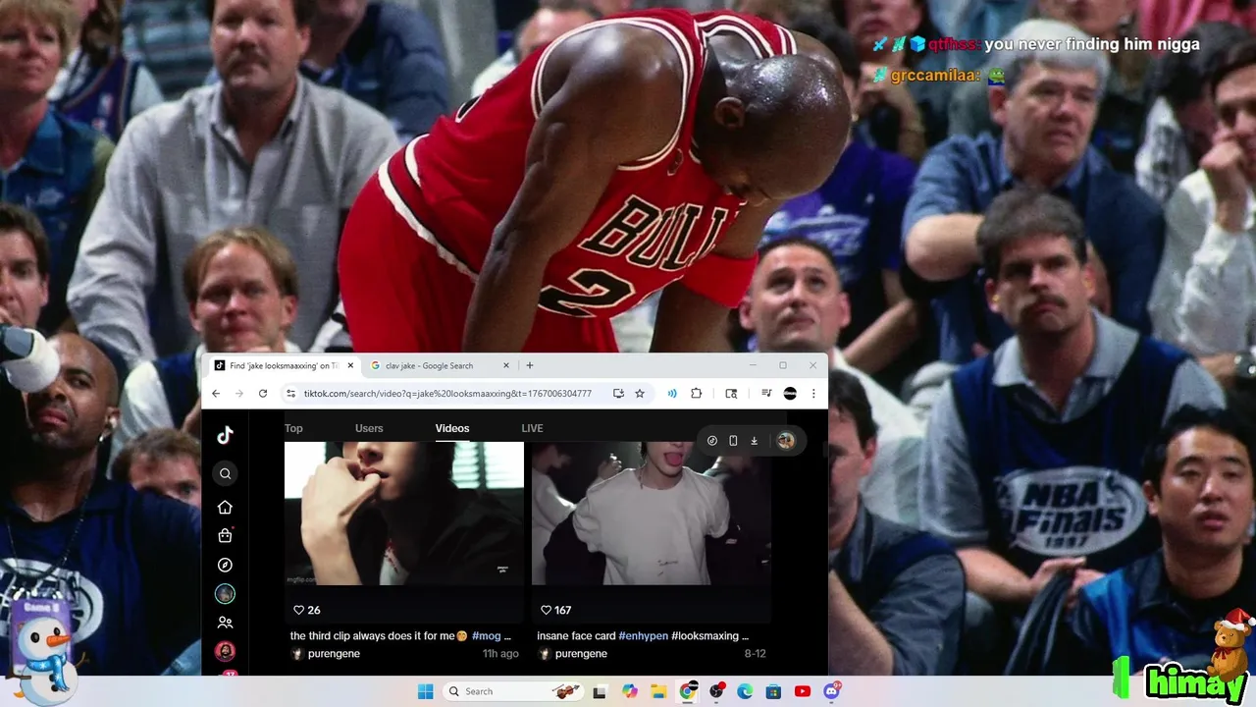This screenshot has width=1256, height=707.
Task: Open the Chrome three-dot menu
Action: (812, 393)
